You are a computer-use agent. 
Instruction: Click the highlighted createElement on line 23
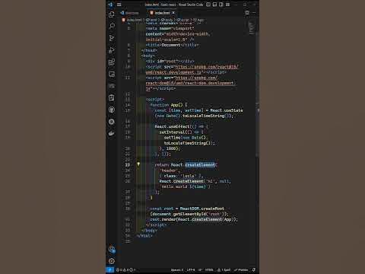(x=200, y=165)
